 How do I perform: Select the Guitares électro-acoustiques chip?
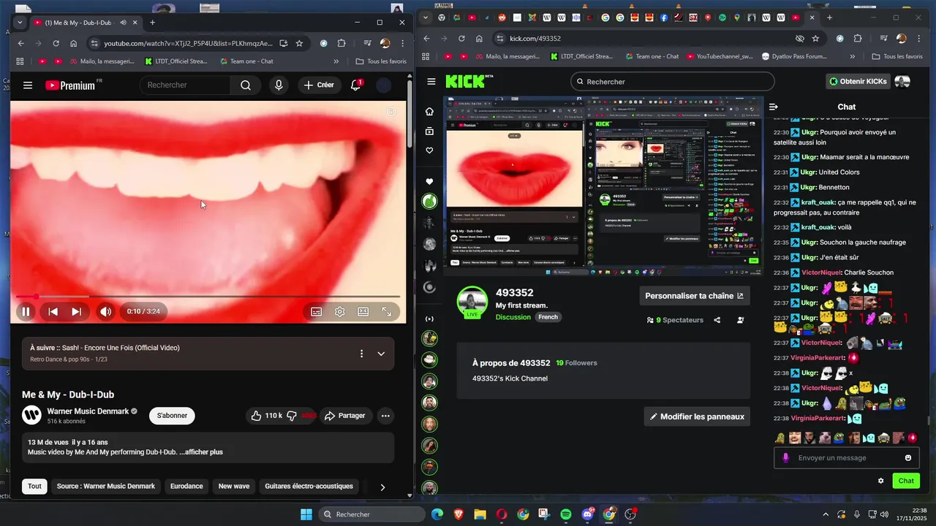pos(309,487)
